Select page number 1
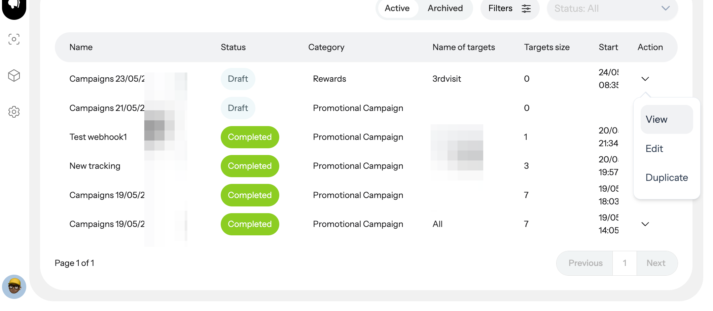 click(625, 263)
